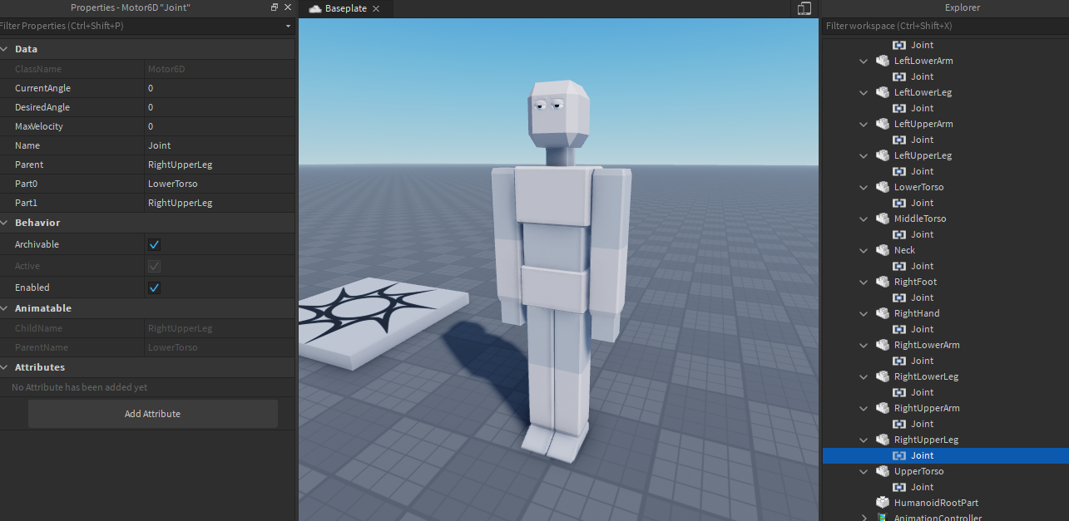The image size is (1069, 521).
Task: Click the Parent property value RightUpperLeg
Action: (x=220, y=165)
